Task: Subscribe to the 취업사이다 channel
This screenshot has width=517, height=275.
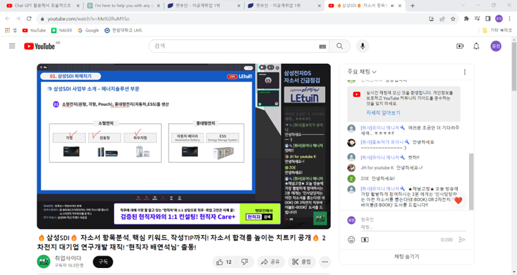Action: pyautogui.click(x=103, y=262)
